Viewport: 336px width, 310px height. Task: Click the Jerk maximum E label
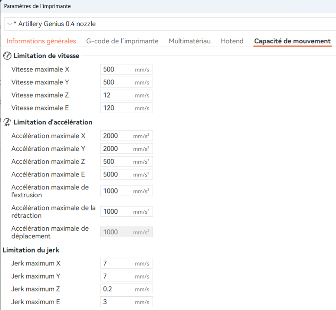[x=35, y=302]
